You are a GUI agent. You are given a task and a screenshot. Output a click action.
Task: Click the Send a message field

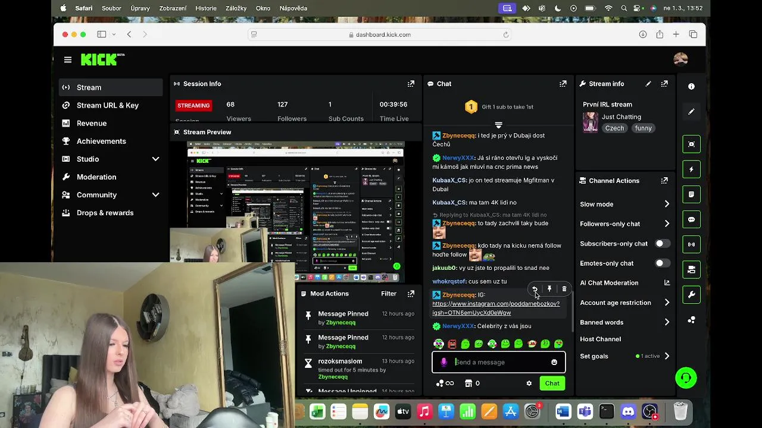tap(498, 362)
